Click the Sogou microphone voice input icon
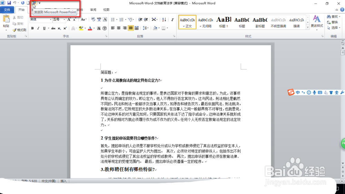Image resolution: width=345 pixels, height=194 pixels. (314, 93)
